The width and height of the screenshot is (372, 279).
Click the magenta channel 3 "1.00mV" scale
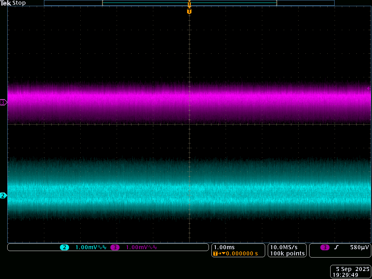[x=137, y=247]
